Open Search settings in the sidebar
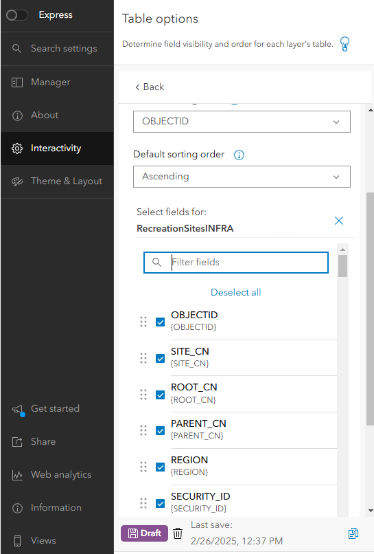374x554 pixels. click(57, 48)
